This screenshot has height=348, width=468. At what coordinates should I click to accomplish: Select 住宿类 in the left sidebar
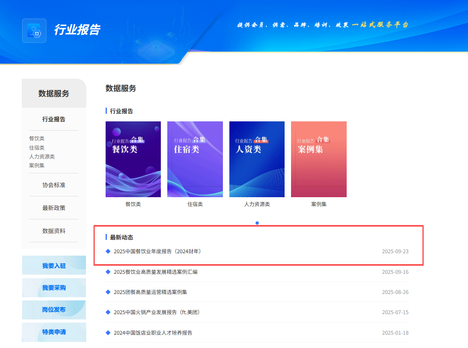click(37, 148)
